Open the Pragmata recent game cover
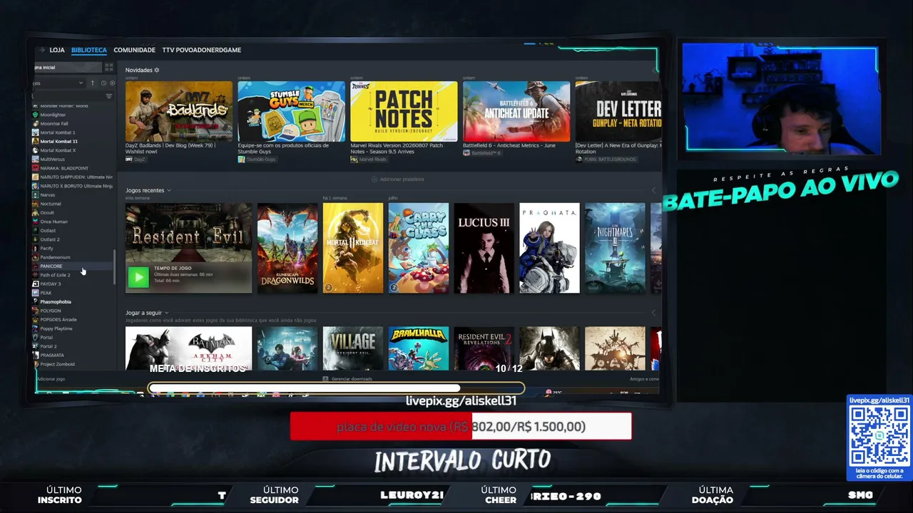 (550, 248)
